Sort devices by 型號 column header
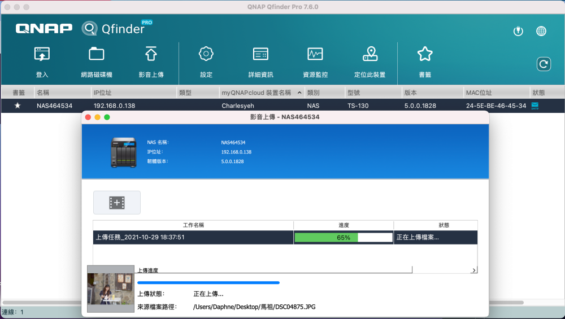The image size is (565, 319). tap(372, 92)
